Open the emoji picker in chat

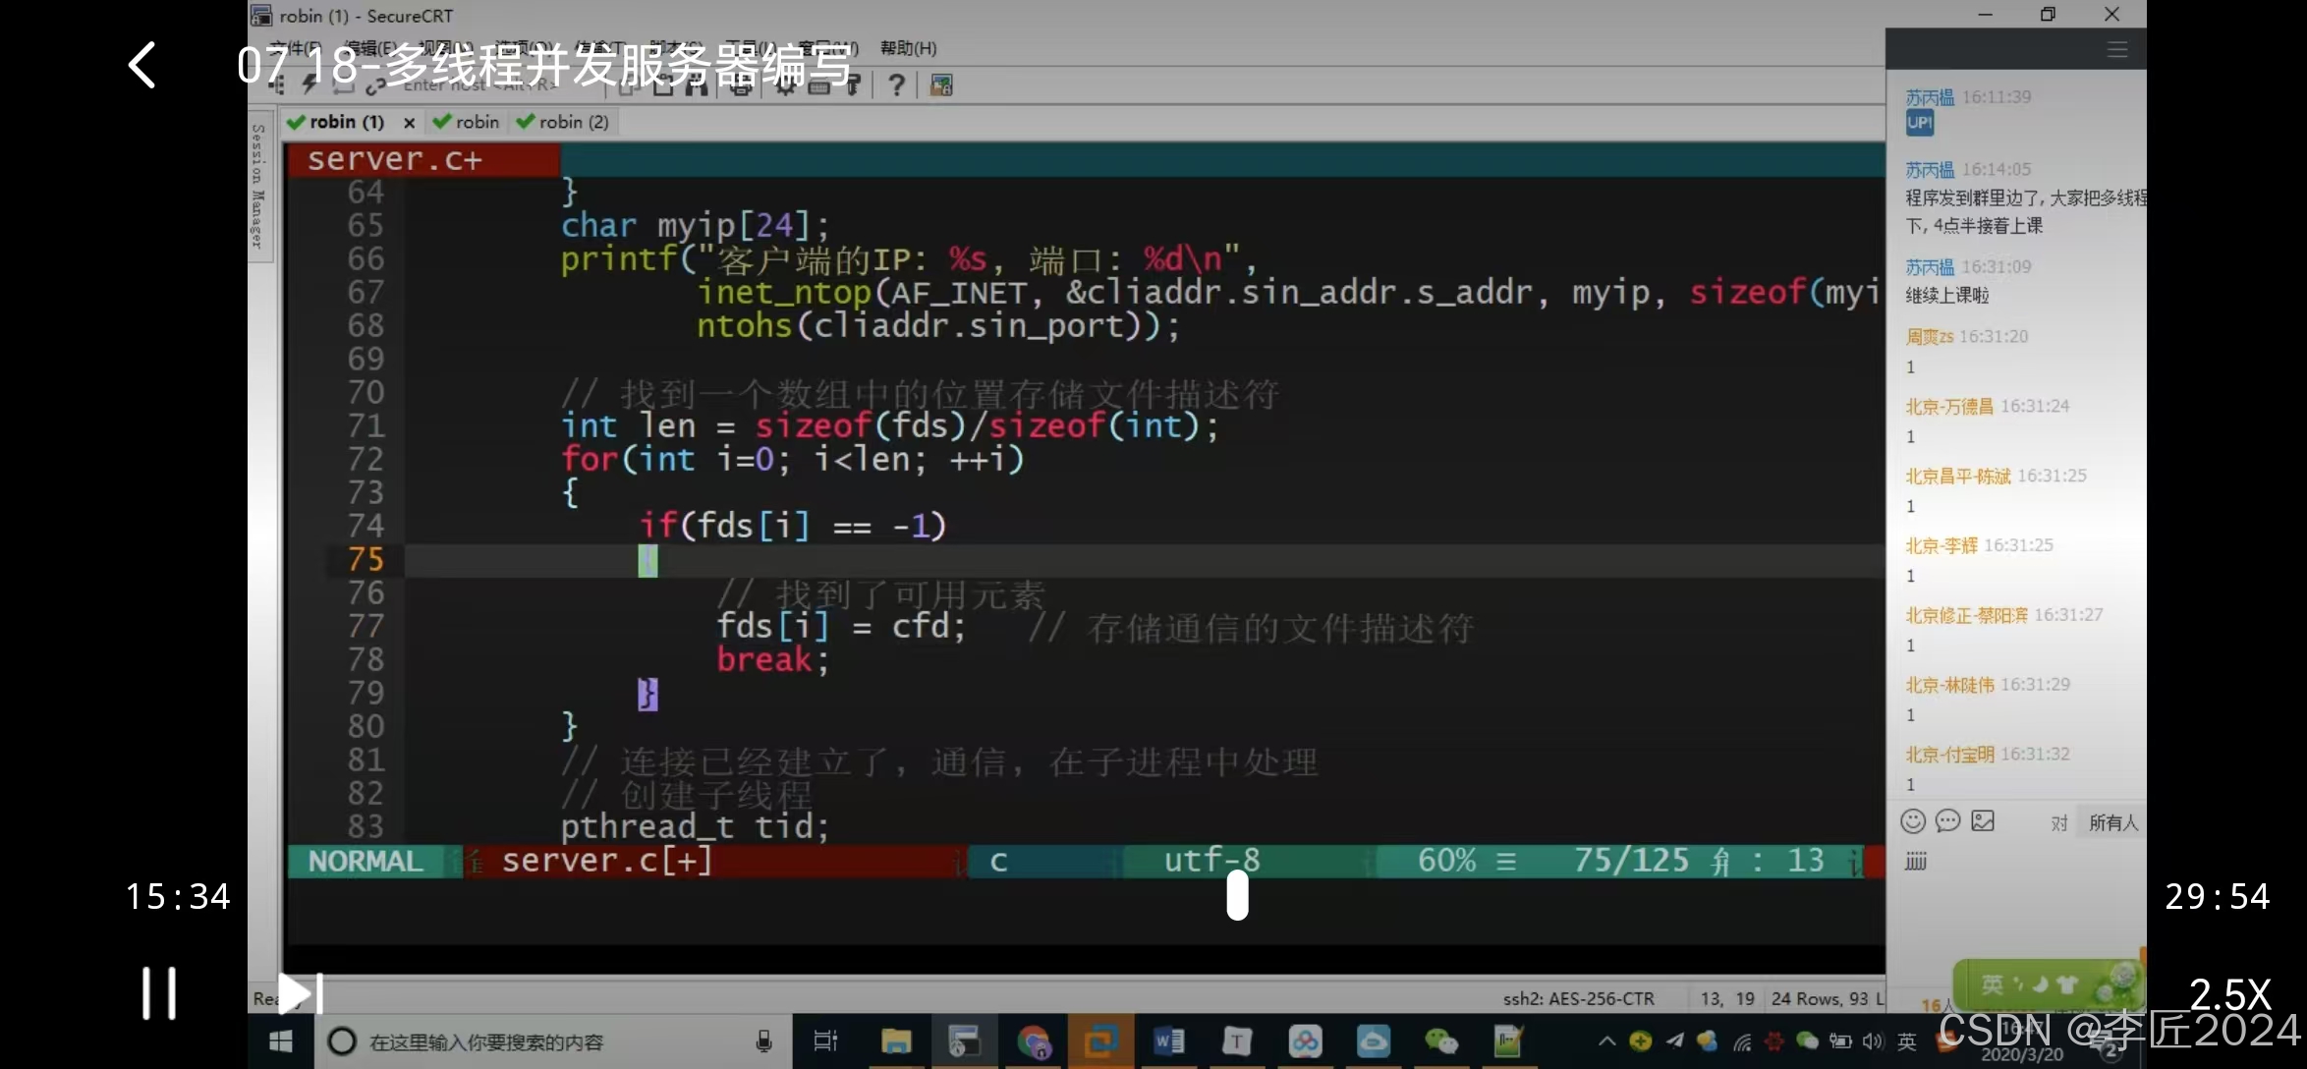click(x=1912, y=821)
